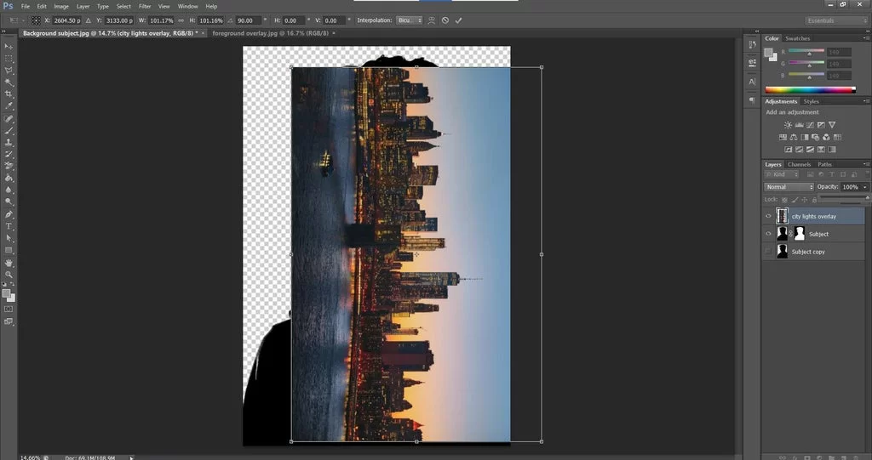
Task: Switch to foreground overlay.jpg document tab
Action: (270, 33)
